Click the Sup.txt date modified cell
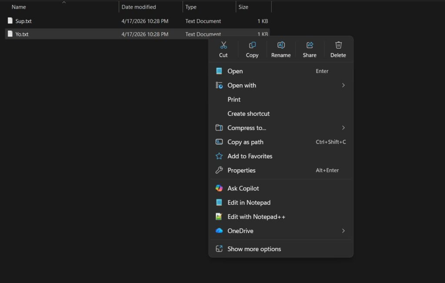This screenshot has height=283, width=445. tap(145, 21)
